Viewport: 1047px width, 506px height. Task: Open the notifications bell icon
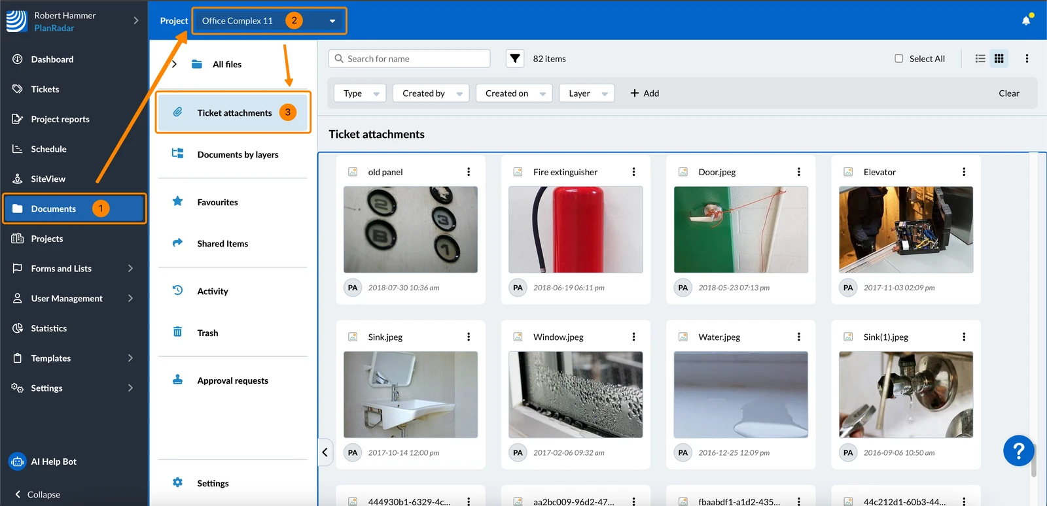click(1026, 20)
